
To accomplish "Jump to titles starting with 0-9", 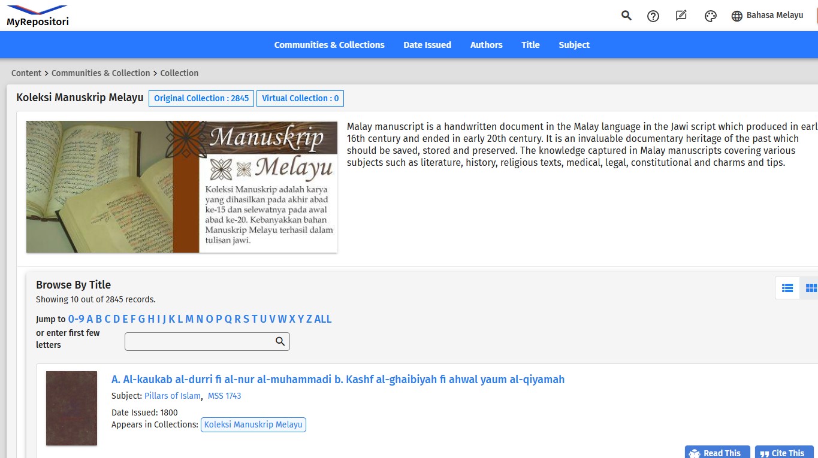I will coord(76,319).
